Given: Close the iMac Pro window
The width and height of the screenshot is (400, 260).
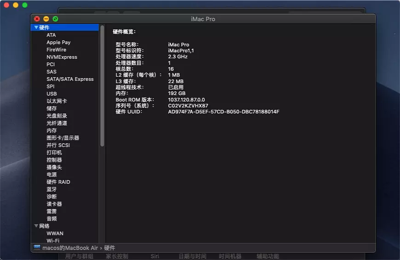Looking at the screenshot, I should click(x=37, y=19).
